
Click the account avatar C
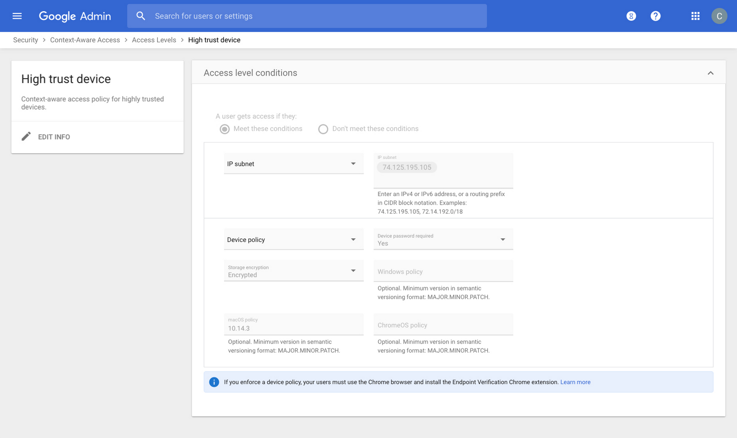tap(720, 16)
